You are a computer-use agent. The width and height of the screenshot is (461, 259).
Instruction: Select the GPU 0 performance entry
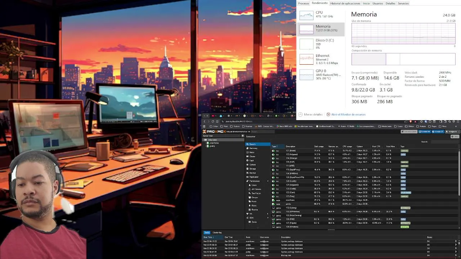point(321,74)
